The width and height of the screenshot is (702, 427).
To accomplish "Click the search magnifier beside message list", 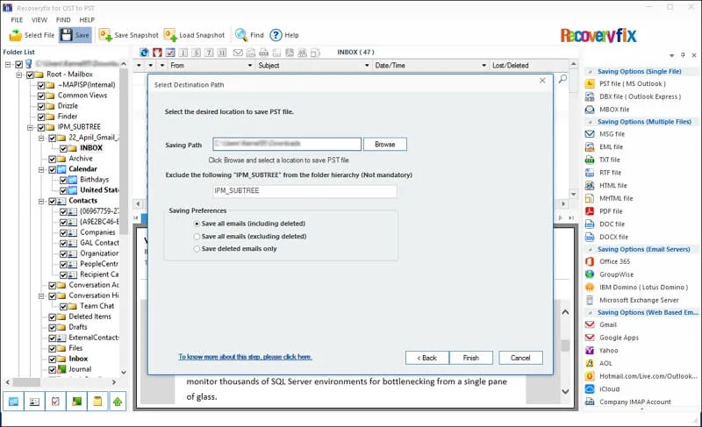I will click(x=562, y=79).
